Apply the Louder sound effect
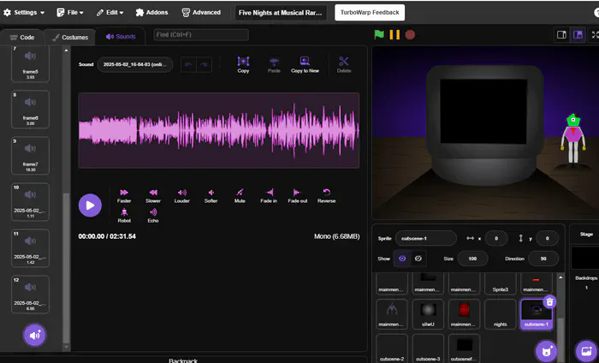The width and height of the screenshot is (599, 363). [x=181, y=192]
